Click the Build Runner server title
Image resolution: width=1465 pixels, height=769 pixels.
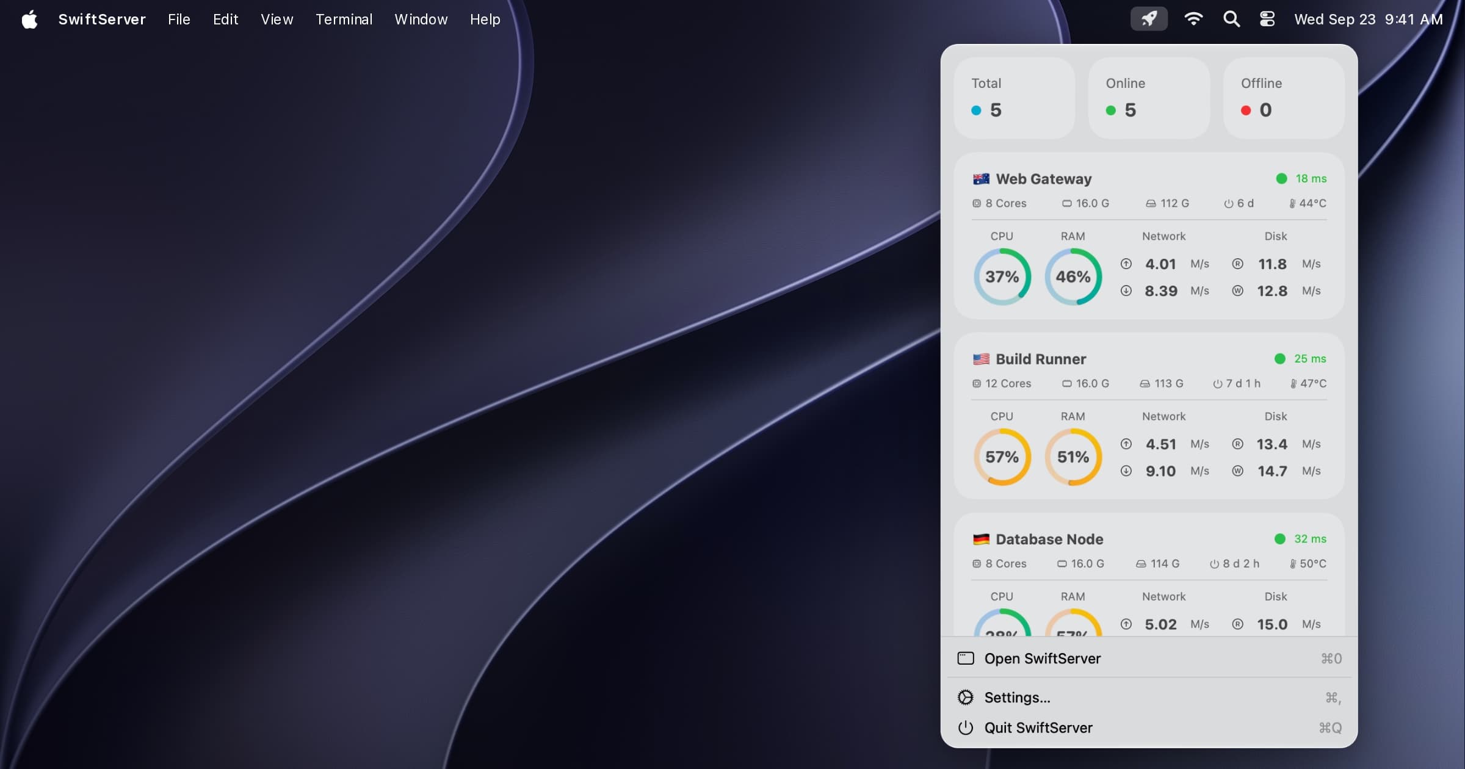pyautogui.click(x=1041, y=359)
